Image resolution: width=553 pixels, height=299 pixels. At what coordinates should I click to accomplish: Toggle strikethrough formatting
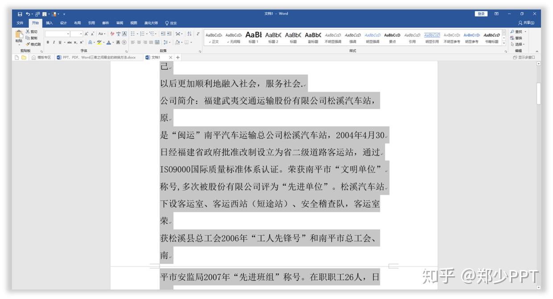(x=69, y=42)
